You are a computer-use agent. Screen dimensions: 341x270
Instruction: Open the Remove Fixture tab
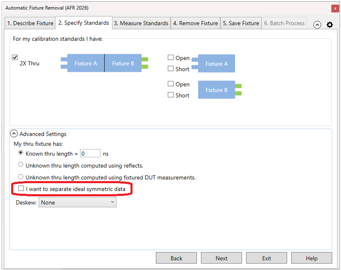[195, 23]
